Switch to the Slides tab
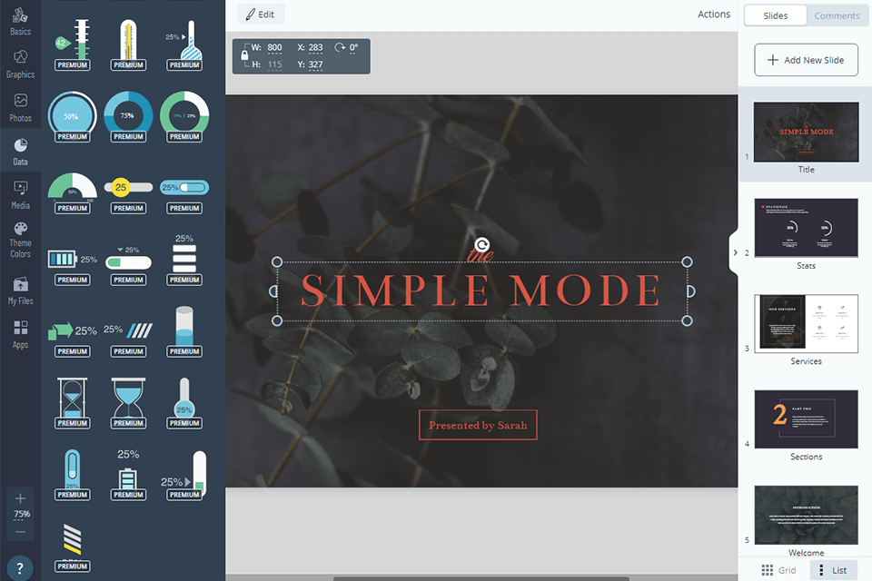 775,15
